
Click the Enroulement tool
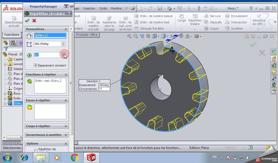[x=236, y=16]
